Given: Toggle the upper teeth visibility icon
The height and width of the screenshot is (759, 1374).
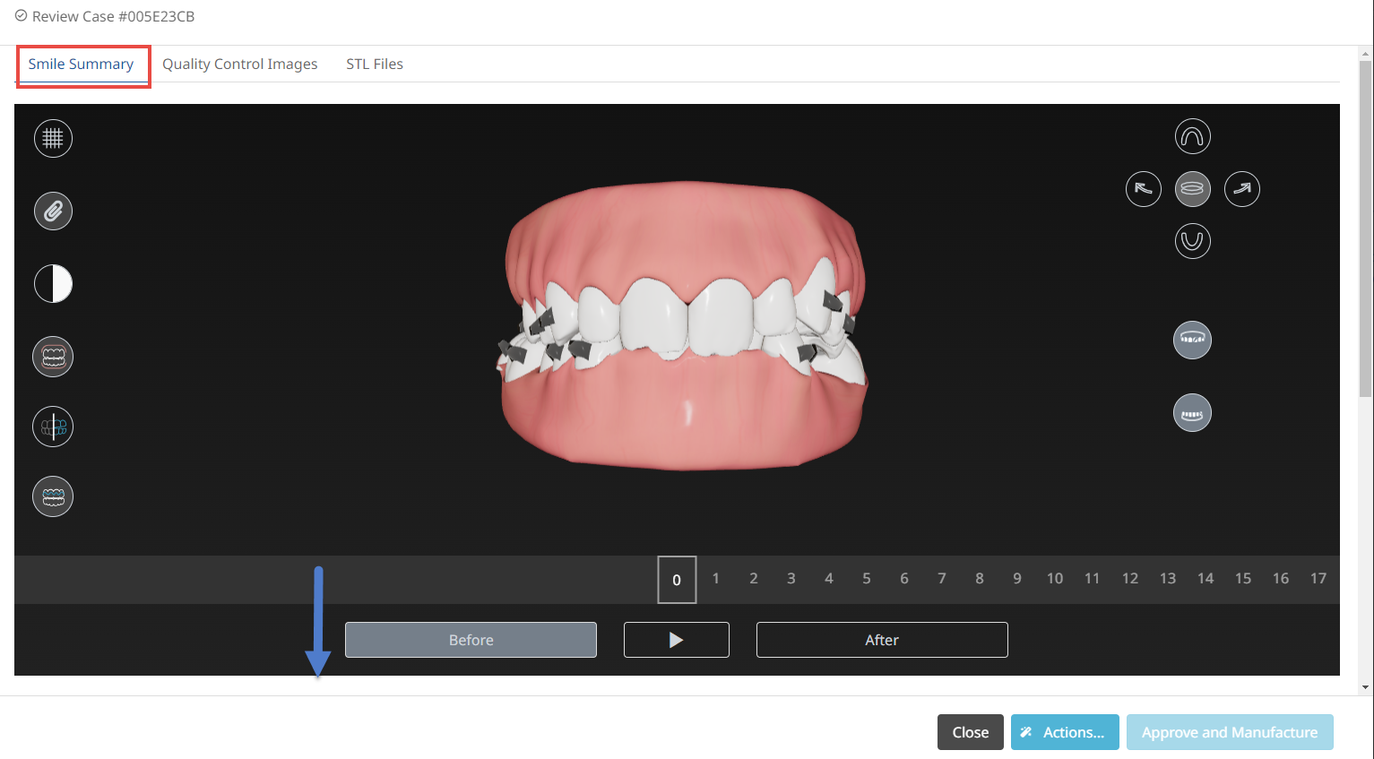Looking at the screenshot, I should pos(1192,340).
